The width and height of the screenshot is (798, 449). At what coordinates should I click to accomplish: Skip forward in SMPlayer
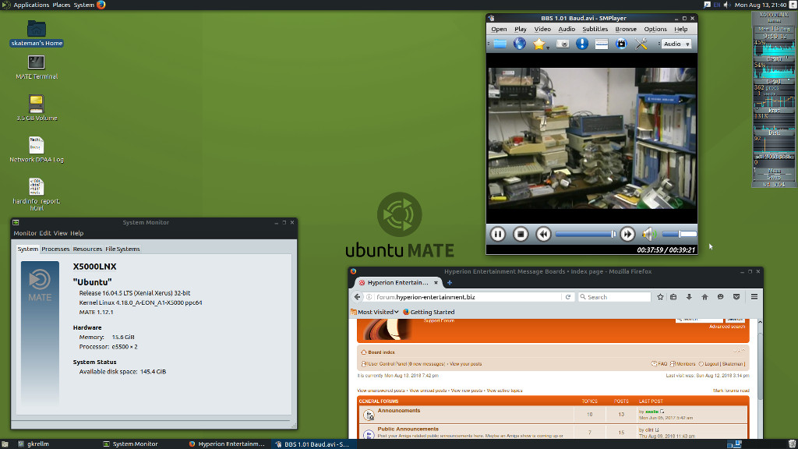tap(627, 234)
